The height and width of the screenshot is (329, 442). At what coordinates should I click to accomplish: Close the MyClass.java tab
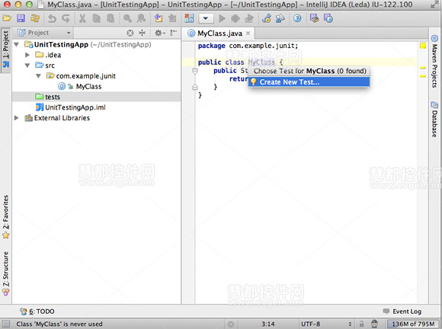(248, 34)
